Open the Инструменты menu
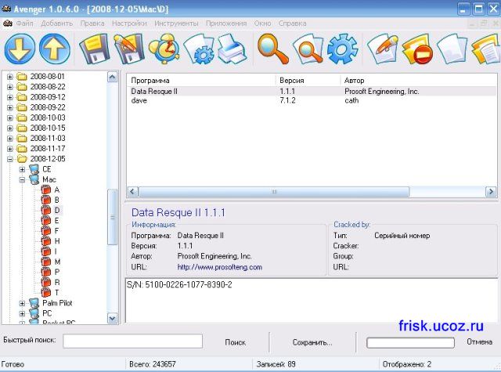The height and width of the screenshot is (372, 501). [x=176, y=23]
